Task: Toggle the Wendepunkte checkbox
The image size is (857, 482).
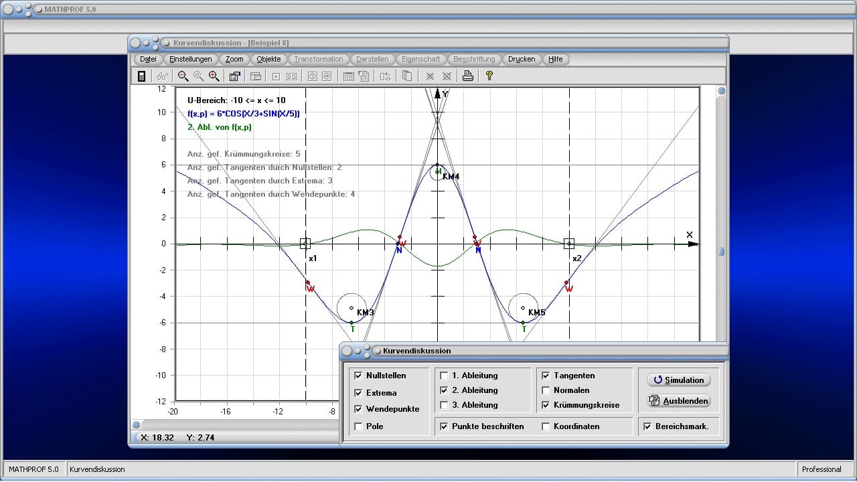Action: [x=358, y=409]
